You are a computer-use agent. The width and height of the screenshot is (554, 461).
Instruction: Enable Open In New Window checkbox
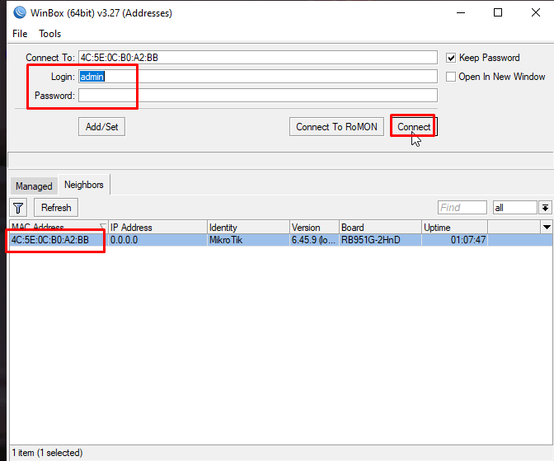451,77
